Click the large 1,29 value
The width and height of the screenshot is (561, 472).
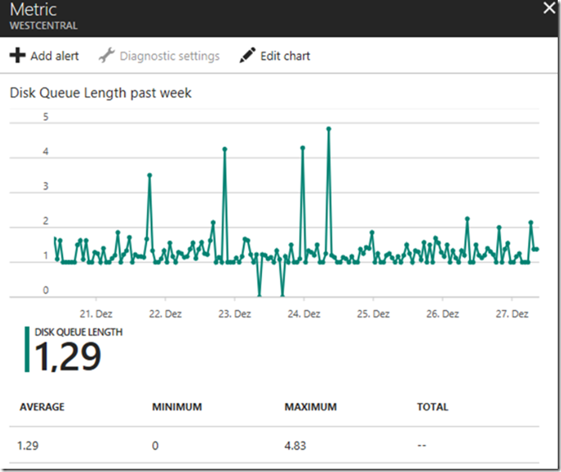pyautogui.click(x=68, y=356)
